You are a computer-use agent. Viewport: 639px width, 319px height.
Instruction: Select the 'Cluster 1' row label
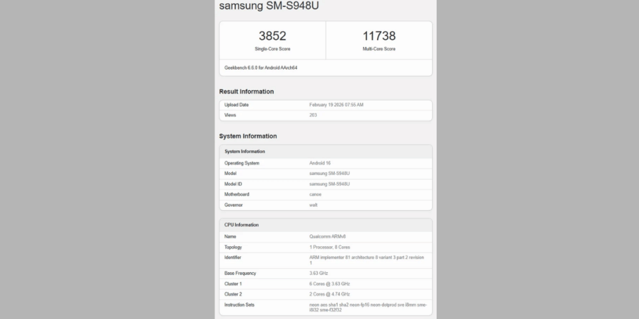coord(233,284)
